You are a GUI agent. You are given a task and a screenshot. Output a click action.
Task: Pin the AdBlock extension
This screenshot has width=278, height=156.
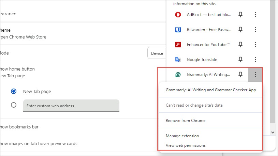tap(240, 15)
